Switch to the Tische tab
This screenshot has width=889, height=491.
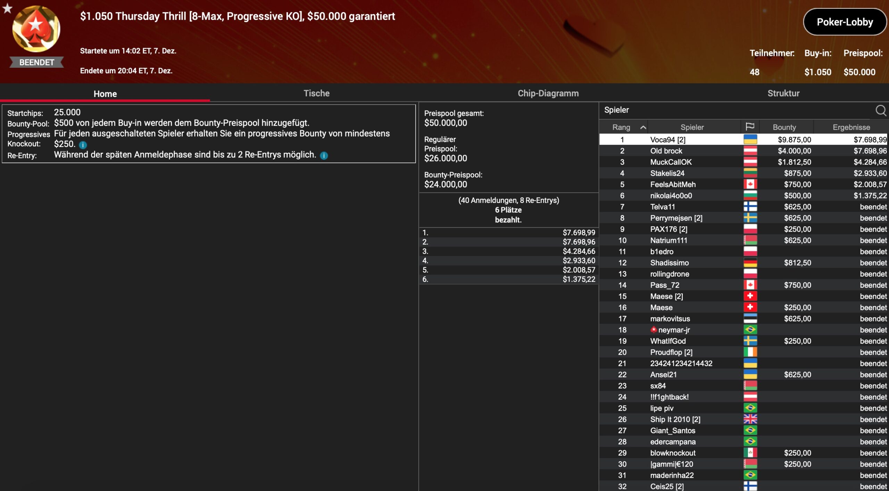[316, 93]
